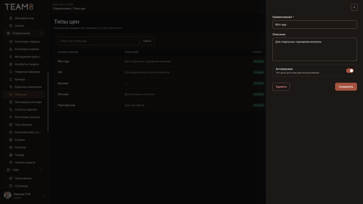The width and height of the screenshot is (363, 204).
Task: Click the Пункты выдачи location pin icon
Action: (11, 162)
